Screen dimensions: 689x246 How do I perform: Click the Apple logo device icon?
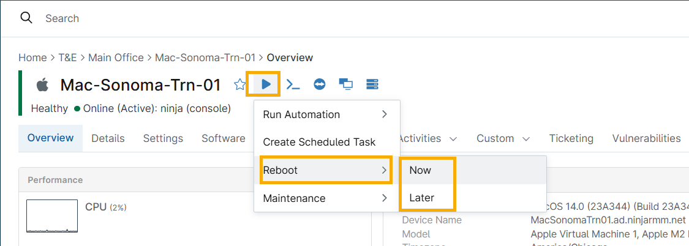click(42, 84)
